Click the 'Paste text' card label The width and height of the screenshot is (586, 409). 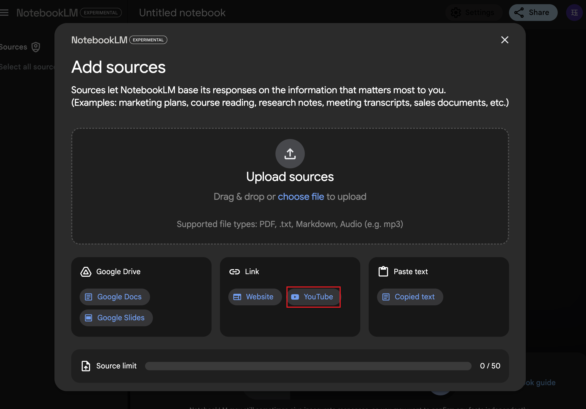pos(411,272)
